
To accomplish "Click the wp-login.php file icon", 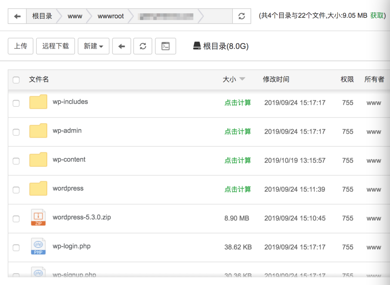I will pos(38,247).
